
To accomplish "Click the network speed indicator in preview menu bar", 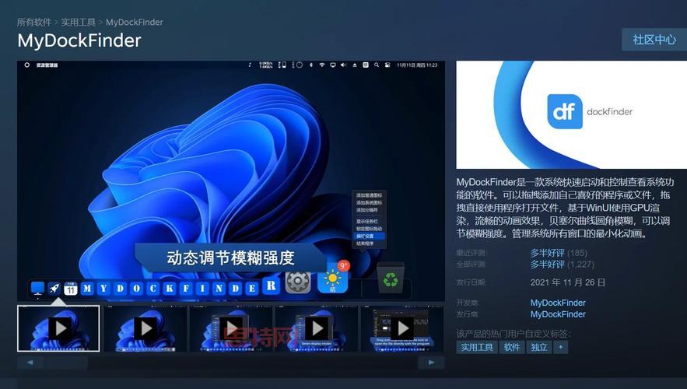I will point(265,65).
